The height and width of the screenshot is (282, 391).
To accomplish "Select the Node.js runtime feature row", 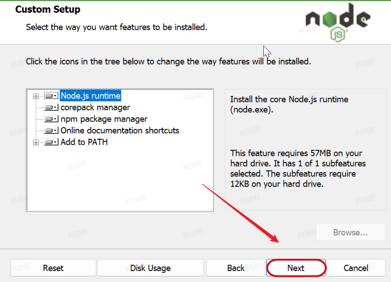I will coord(91,95).
